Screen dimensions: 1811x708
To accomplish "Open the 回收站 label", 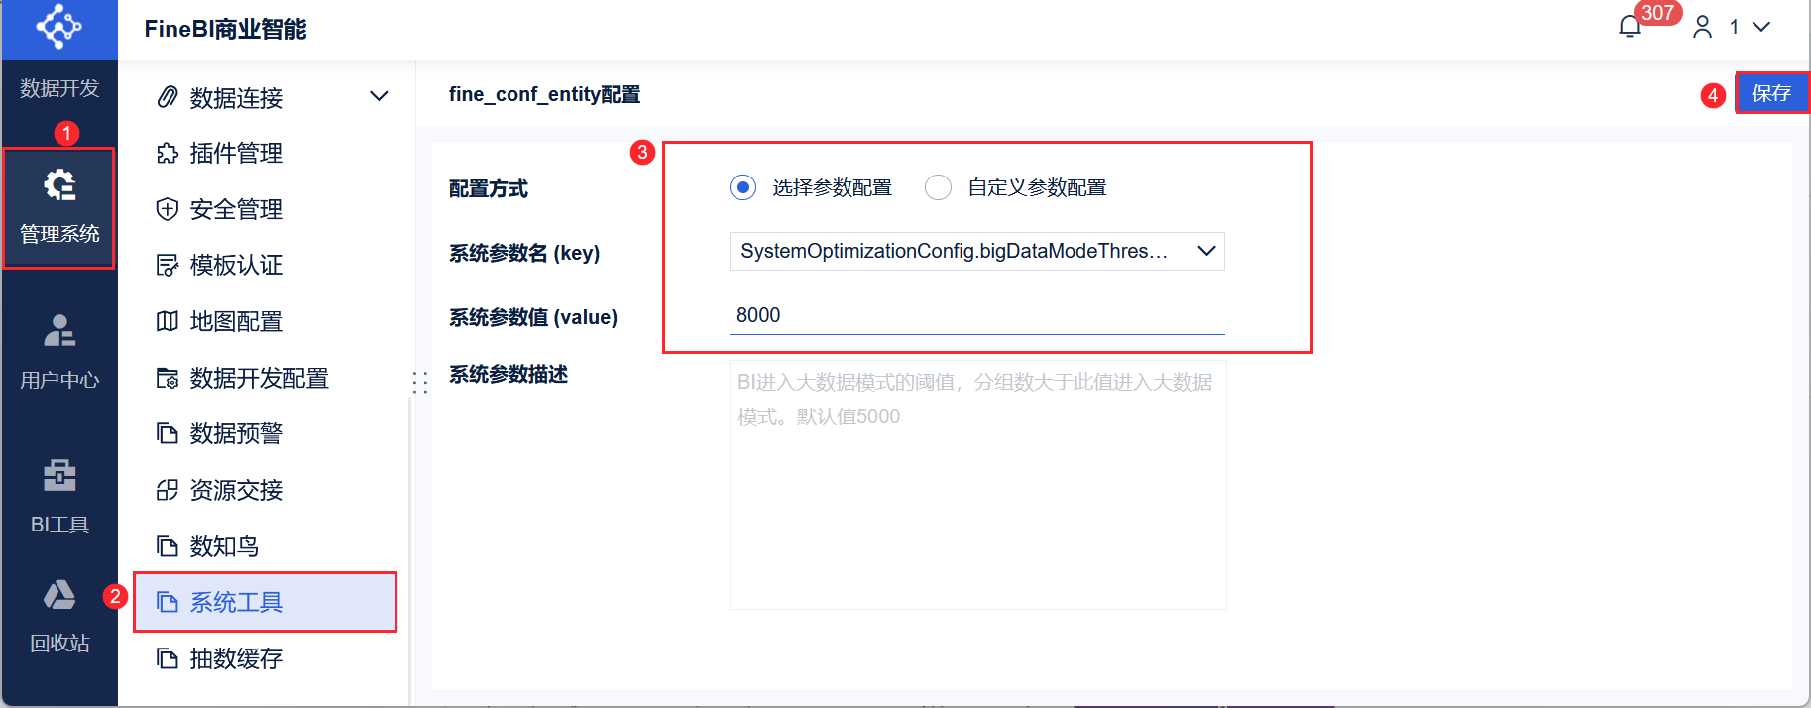I will click(59, 644).
